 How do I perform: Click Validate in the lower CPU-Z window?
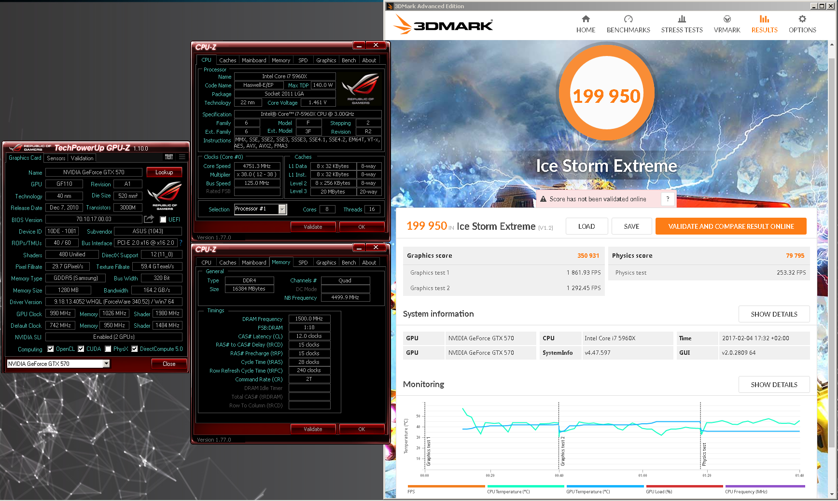[313, 429]
